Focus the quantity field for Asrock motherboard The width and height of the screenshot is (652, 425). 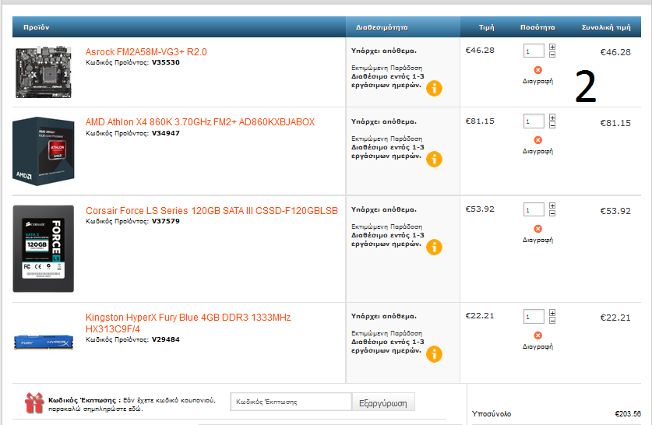point(534,51)
